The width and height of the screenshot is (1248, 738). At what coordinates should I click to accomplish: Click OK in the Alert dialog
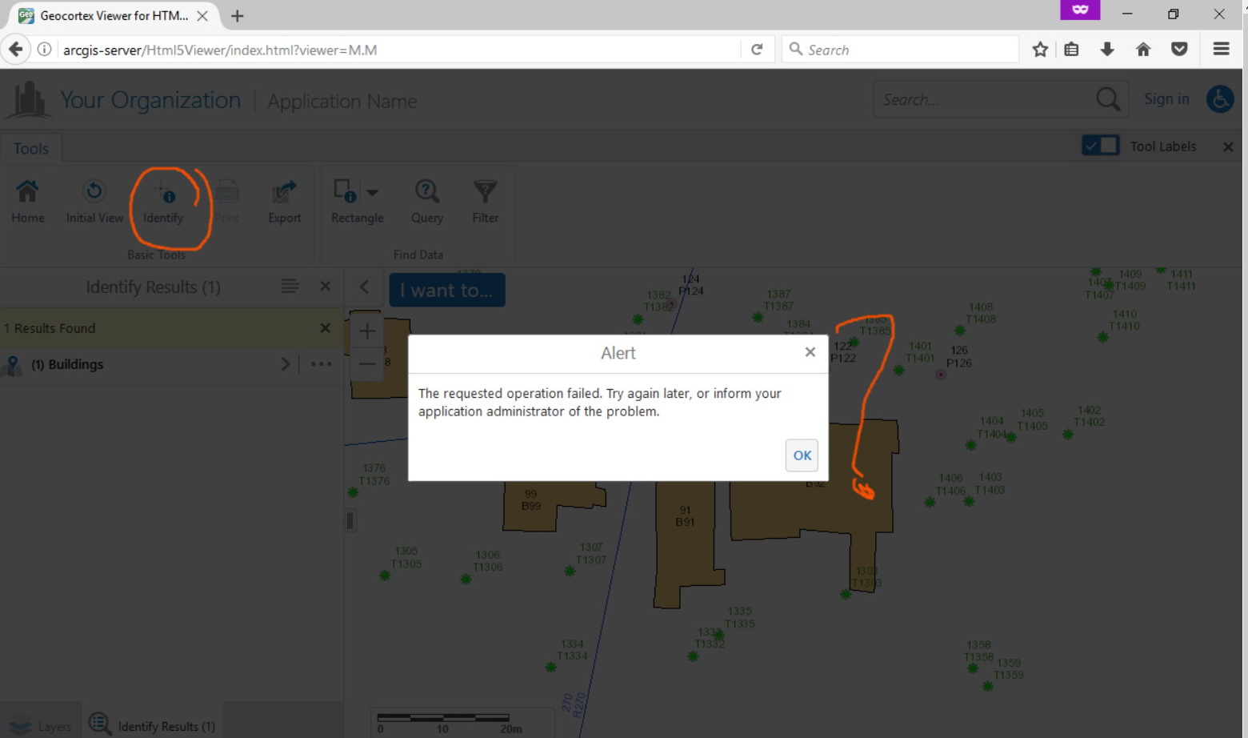802,455
